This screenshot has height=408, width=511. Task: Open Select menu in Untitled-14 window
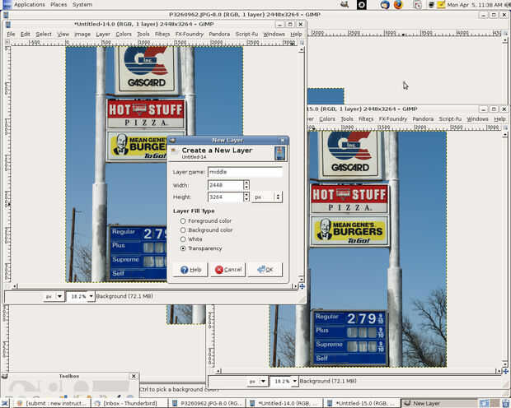[44, 34]
